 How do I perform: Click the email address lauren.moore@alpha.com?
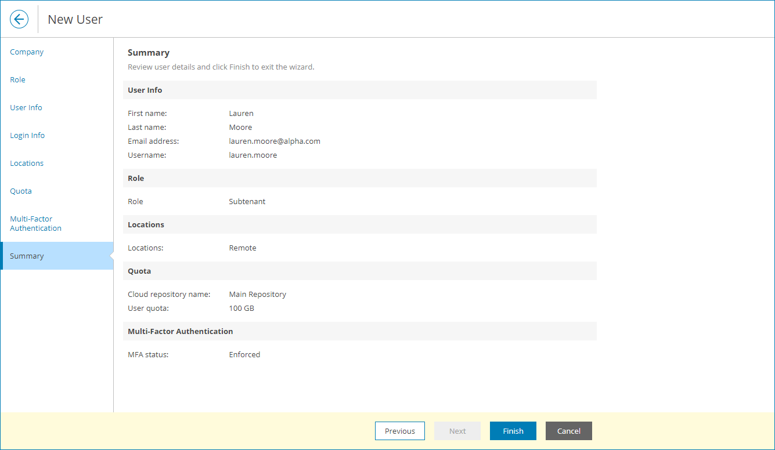275,141
